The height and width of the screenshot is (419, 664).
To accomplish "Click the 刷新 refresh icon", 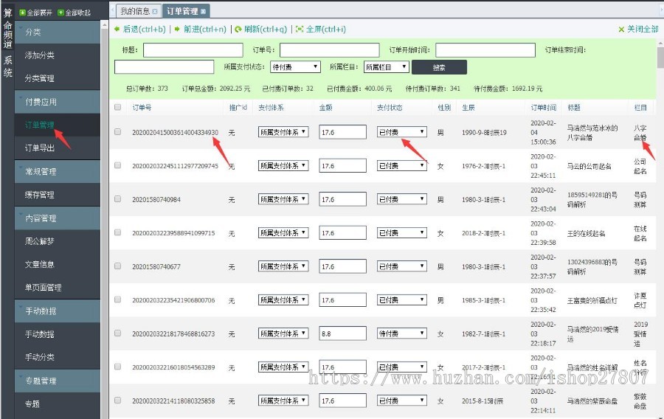I will [238, 30].
